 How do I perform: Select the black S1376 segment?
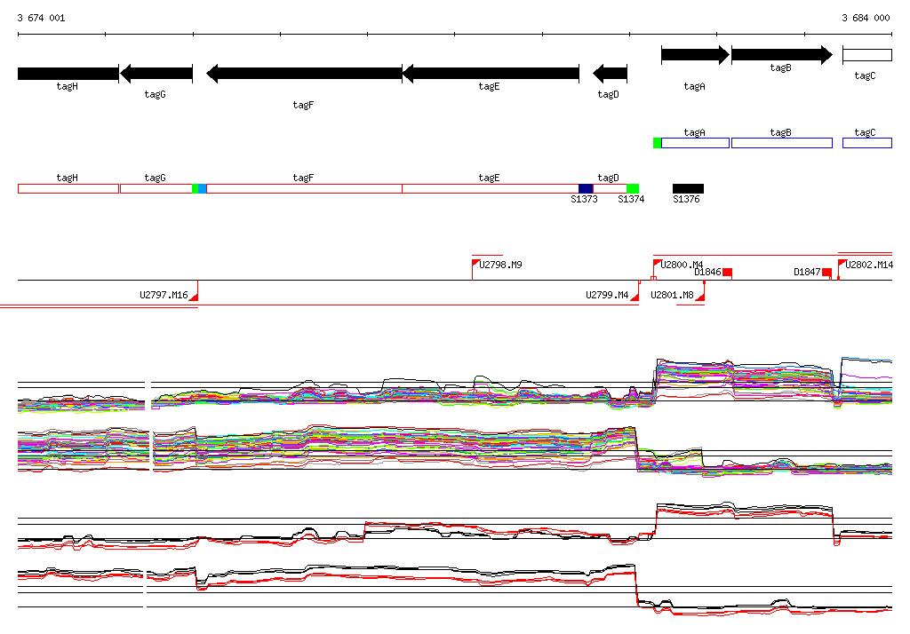689,188
